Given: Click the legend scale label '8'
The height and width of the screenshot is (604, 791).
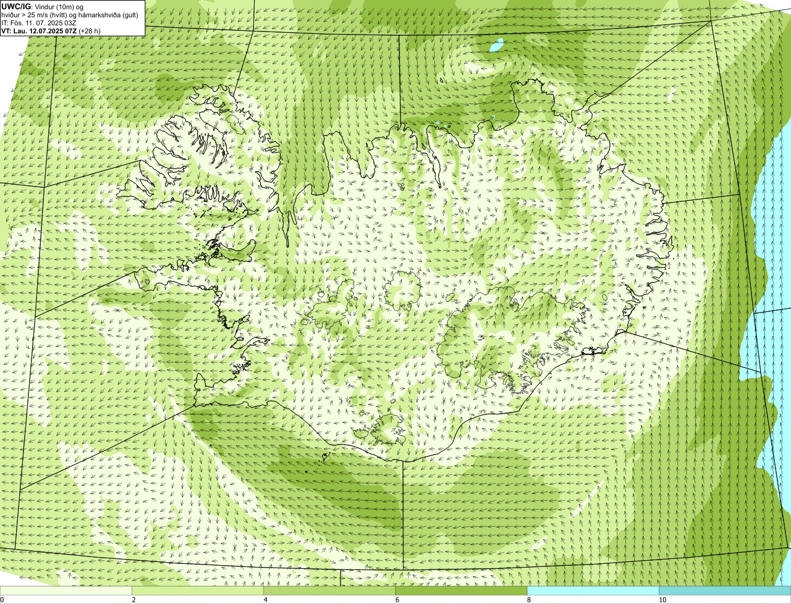Looking at the screenshot, I should point(528,600).
